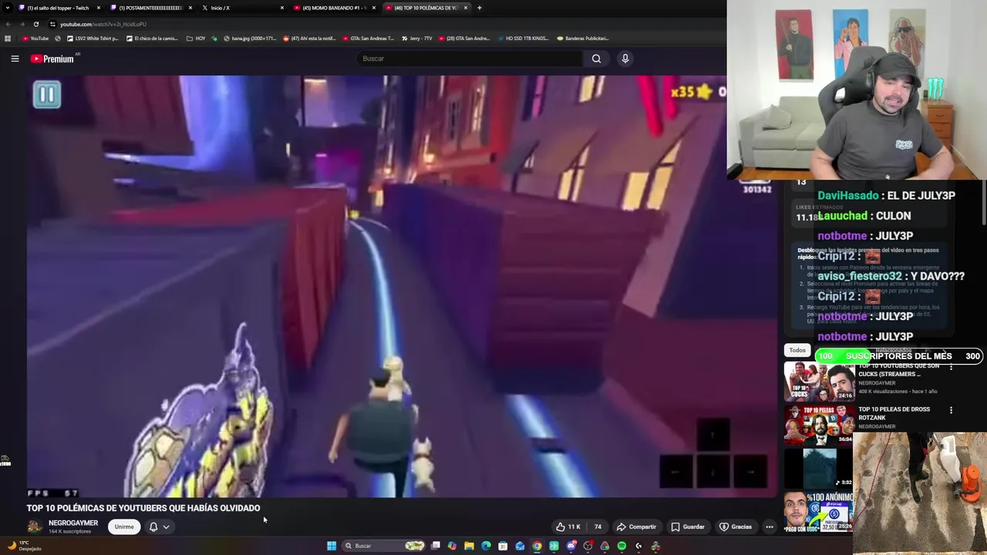Open options for TOP 10 PELEAS DE DROSS
This screenshot has height=555, width=987.
[x=951, y=411]
